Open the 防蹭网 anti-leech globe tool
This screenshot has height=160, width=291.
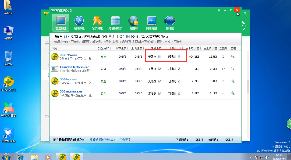[x=133, y=23]
